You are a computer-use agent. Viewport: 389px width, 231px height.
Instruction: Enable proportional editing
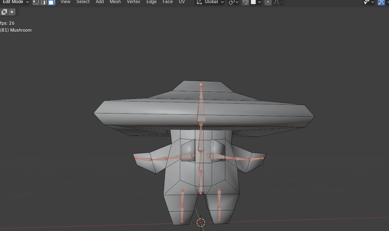tap(268, 2)
